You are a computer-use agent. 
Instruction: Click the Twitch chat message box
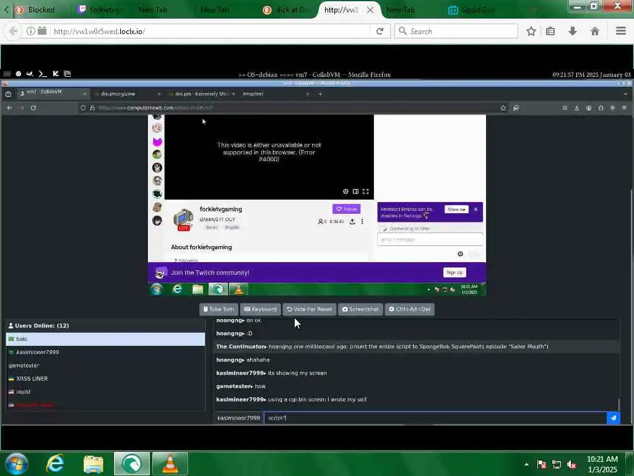point(430,240)
